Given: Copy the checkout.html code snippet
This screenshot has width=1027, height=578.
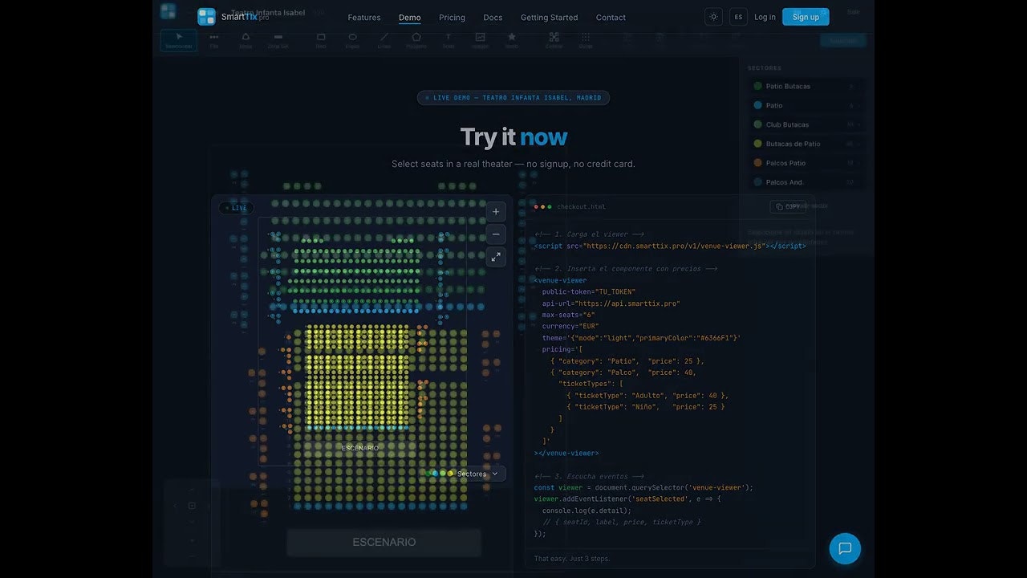Looking at the screenshot, I should pyautogui.click(x=788, y=206).
